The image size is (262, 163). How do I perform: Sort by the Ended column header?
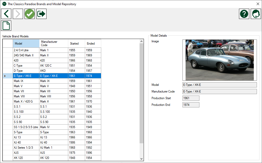point(93,44)
